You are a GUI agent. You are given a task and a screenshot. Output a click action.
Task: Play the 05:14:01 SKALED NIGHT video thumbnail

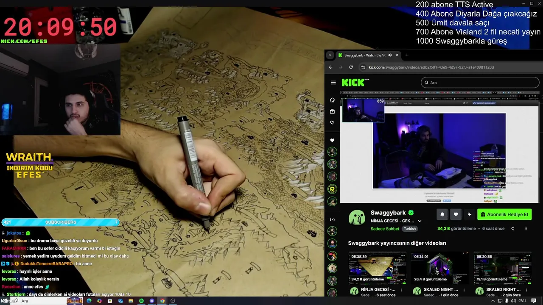[439, 268]
